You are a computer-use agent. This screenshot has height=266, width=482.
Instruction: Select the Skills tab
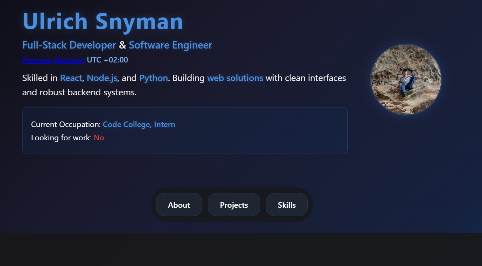click(x=287, y=205)
